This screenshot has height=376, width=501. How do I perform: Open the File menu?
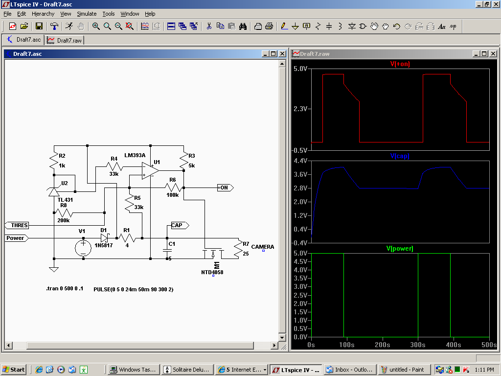(7, 14)
